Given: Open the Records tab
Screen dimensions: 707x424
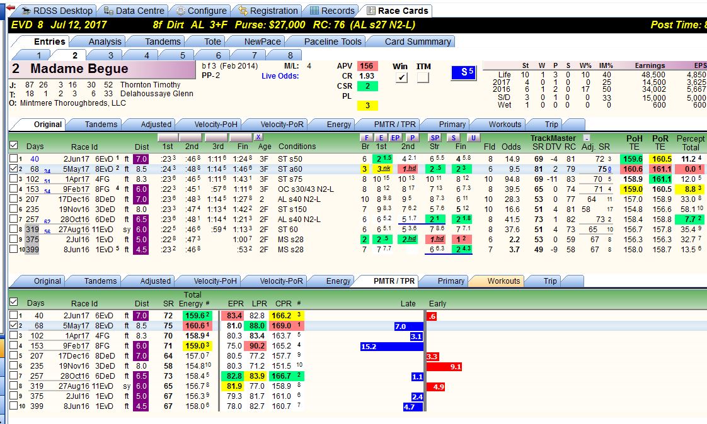Looking at the screenshot, I should (332, 10).
